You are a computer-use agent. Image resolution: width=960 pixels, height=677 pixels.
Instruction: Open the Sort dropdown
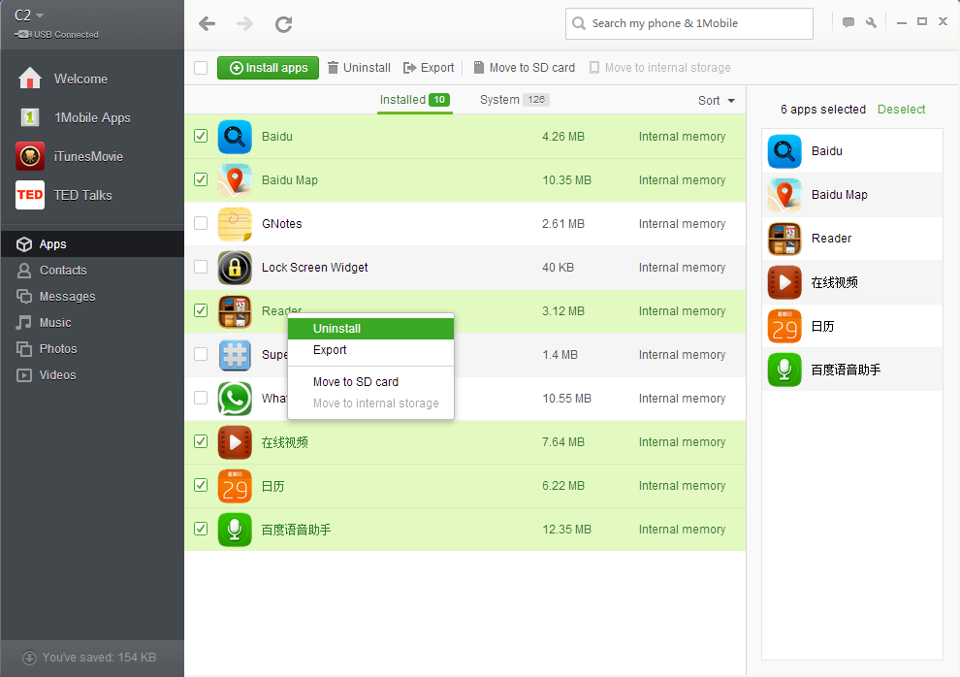click(x=717, y=101)
